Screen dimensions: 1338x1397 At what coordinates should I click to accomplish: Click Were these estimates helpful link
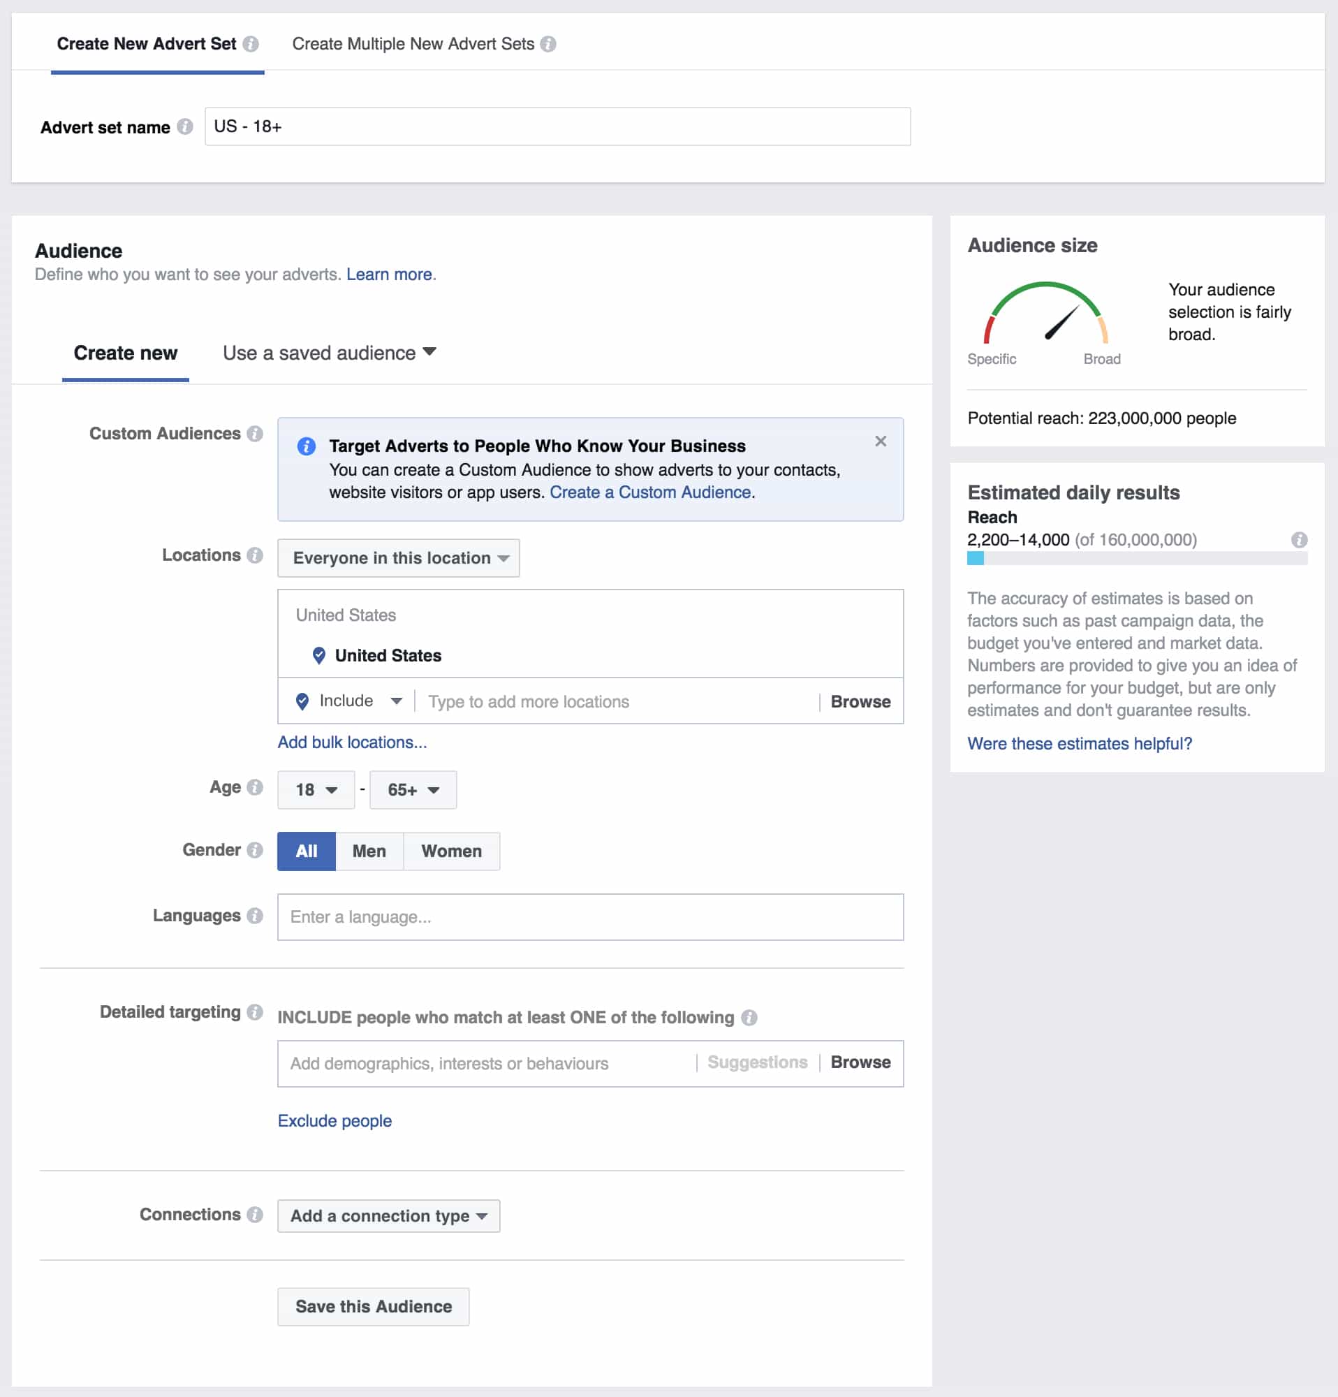1080,744
